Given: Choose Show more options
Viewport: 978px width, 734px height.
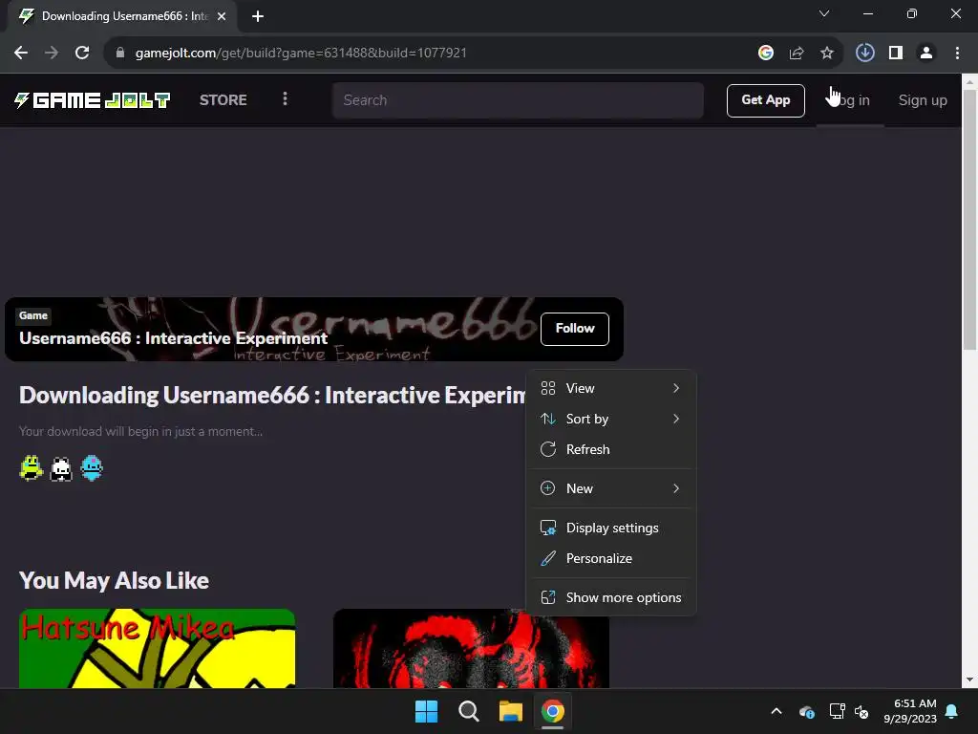Looking at the screenshot, I should point(611,598).
